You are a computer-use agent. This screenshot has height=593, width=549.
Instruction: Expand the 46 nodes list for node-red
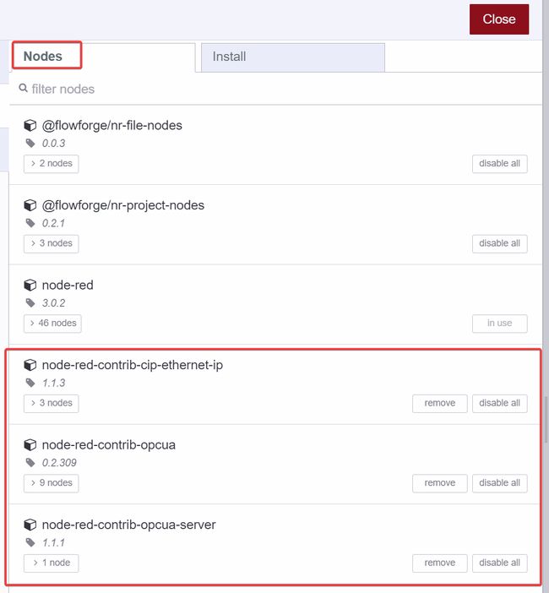(52, 323)
